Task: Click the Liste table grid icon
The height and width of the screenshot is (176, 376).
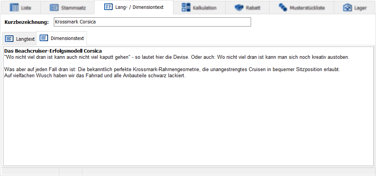Action: [x=14, y=7]
